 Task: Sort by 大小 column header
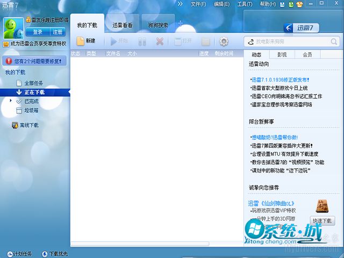[132, 54]
